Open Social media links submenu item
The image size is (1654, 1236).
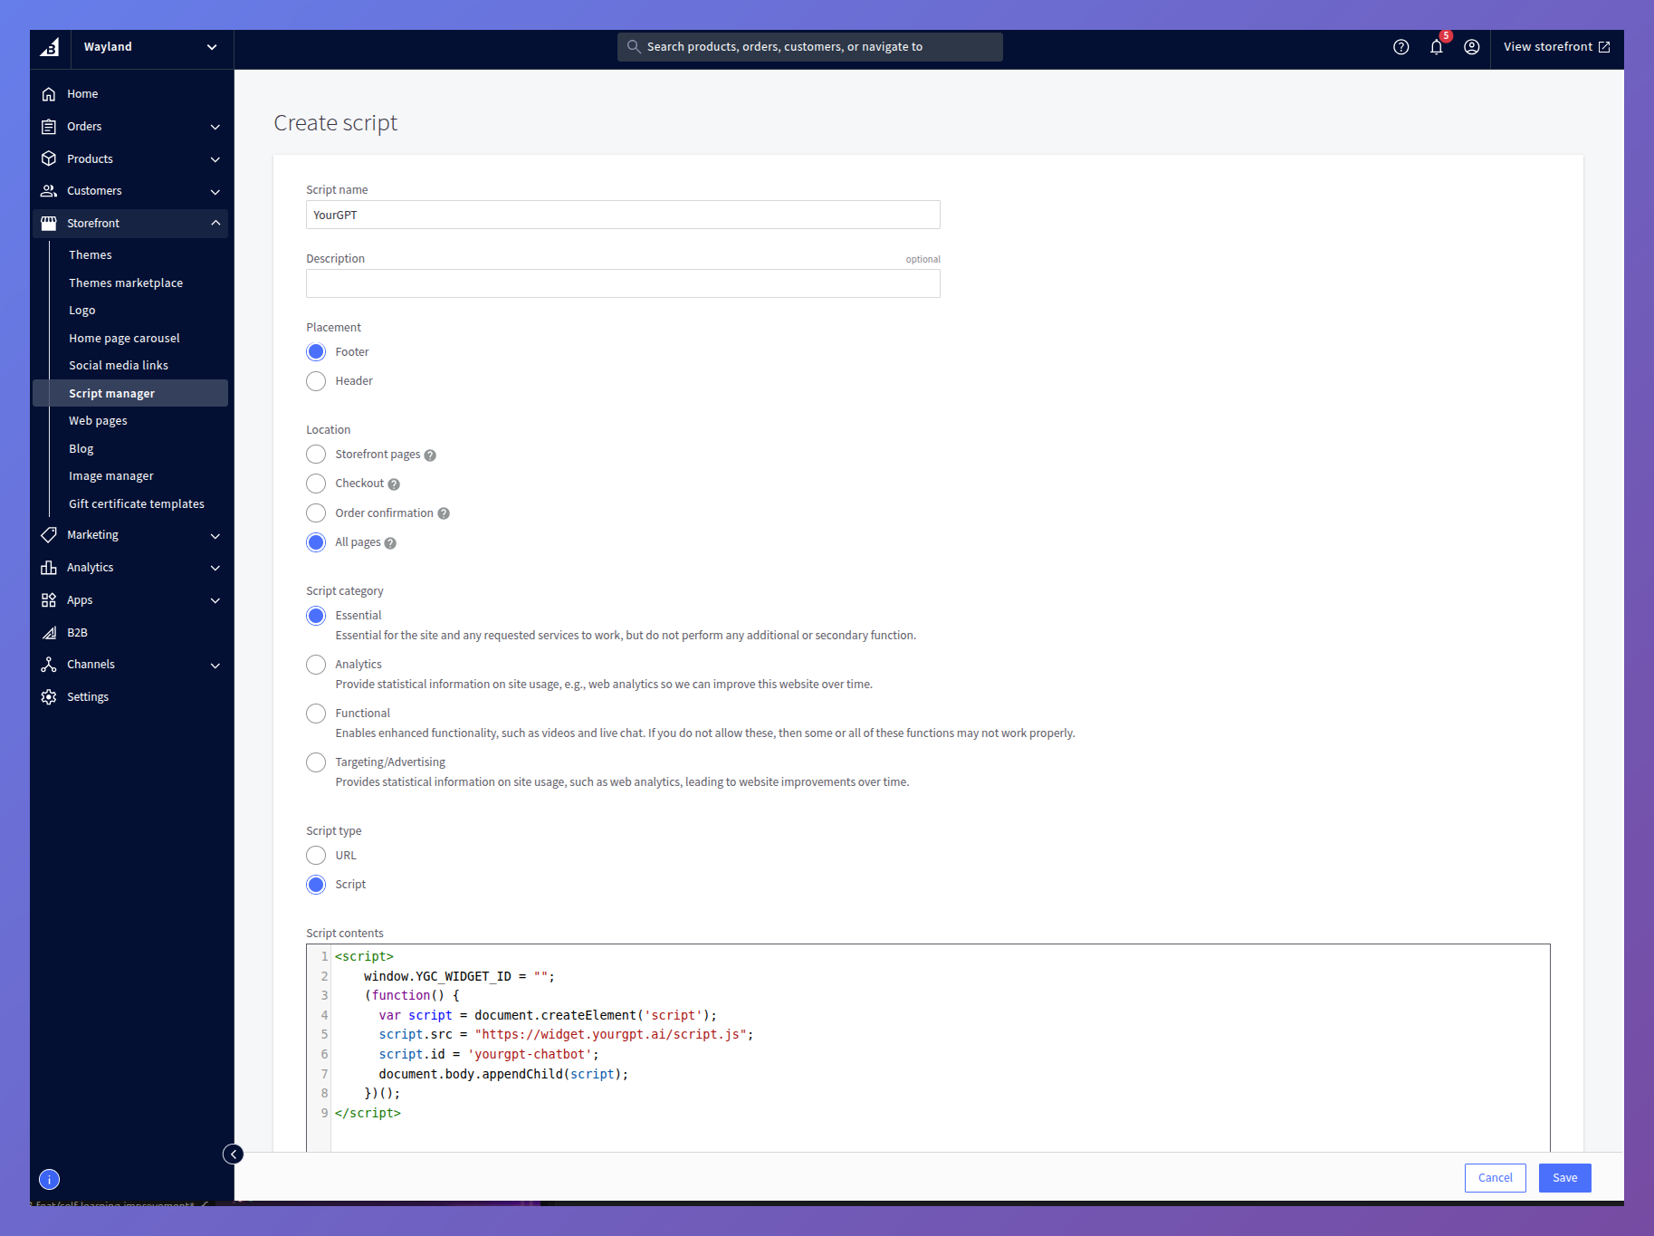[x=119, y=366]
